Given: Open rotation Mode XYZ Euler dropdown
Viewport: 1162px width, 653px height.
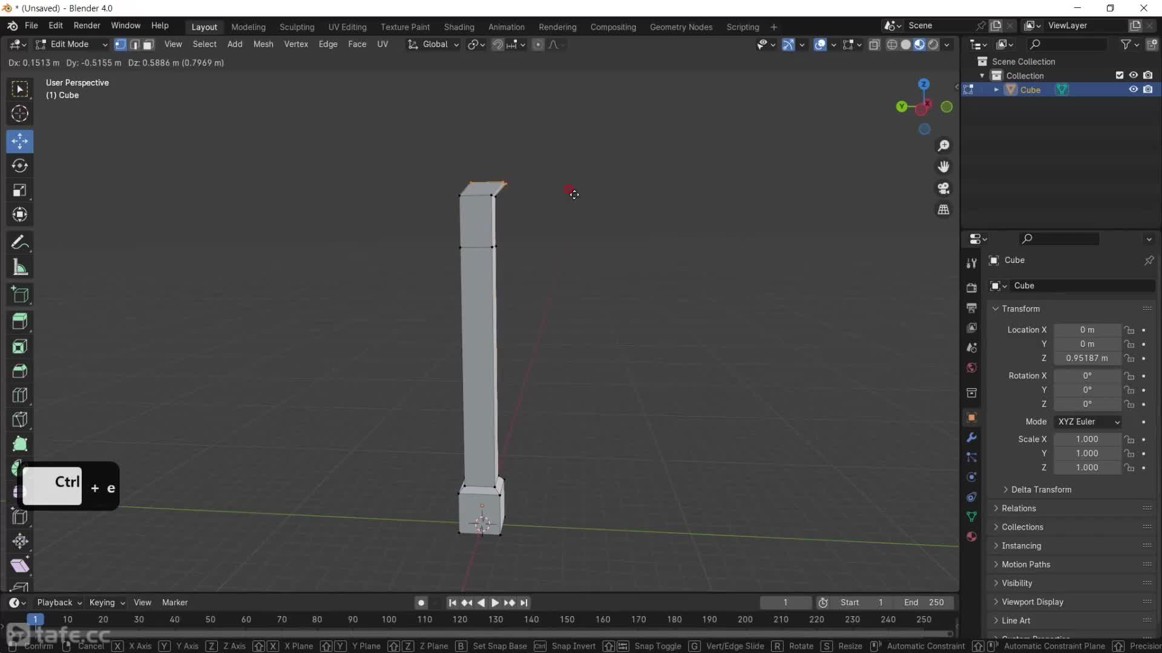Looking at the screenshot, I should click(1088, 421).
